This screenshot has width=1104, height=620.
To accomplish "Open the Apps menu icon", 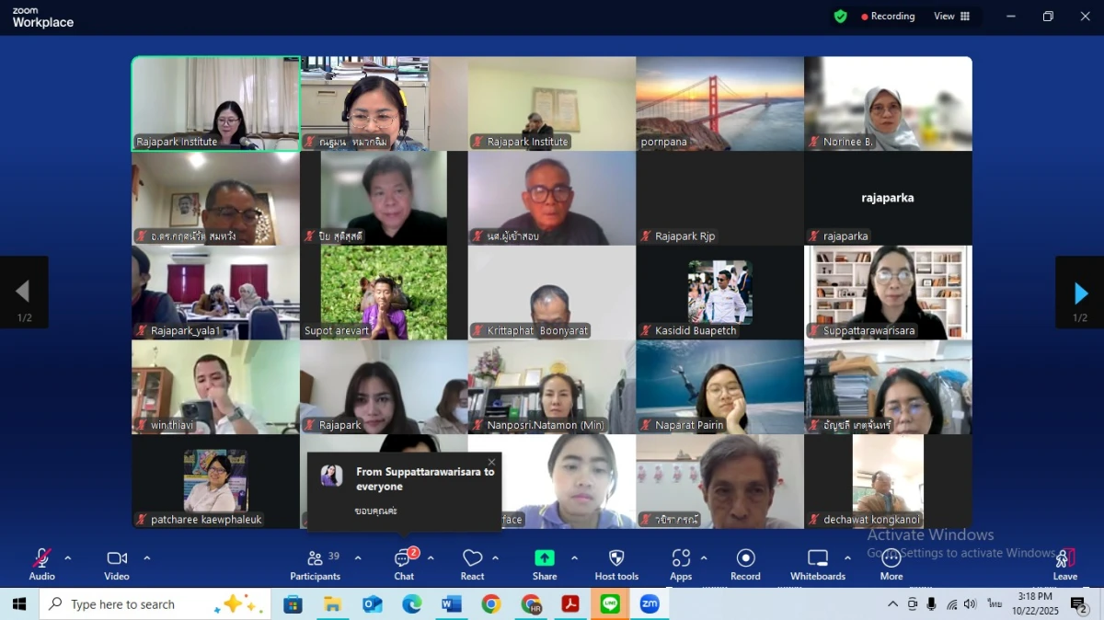I will tap(681, 564).
